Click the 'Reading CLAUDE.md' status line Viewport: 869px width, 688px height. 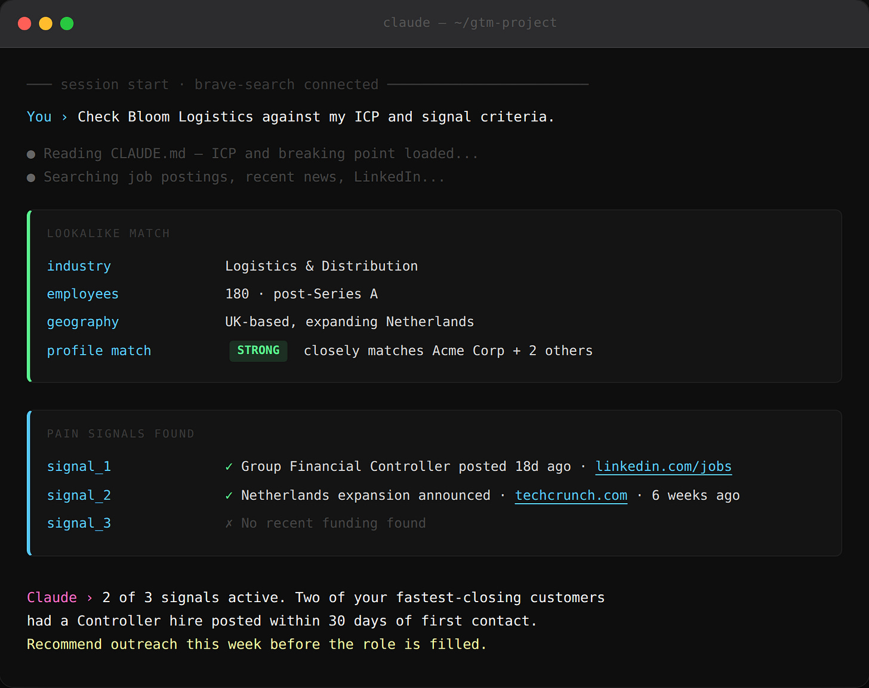pyautogui.click(x=261, y=154)
